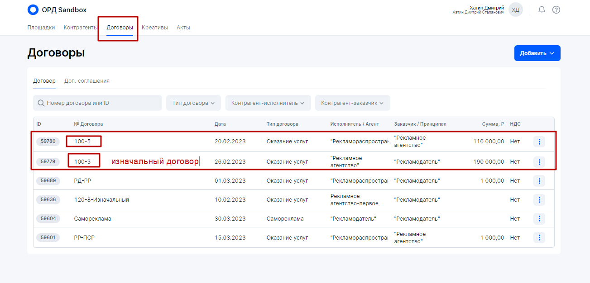Expand the Контрагент-исполнитель filter
This screenshot has width=590, height=283.
[268, 103]
